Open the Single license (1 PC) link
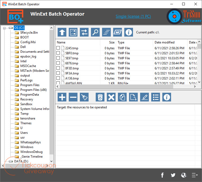The width and height of the screenshot is (202, 182). pyautogui.click(x=133, y=16)
